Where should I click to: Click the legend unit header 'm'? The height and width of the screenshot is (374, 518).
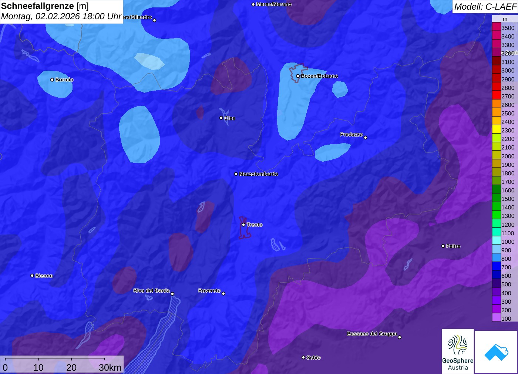[x=505, y=19]
